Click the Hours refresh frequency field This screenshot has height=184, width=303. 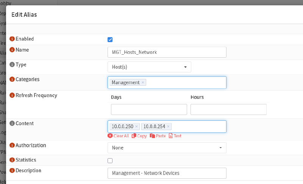228,110
